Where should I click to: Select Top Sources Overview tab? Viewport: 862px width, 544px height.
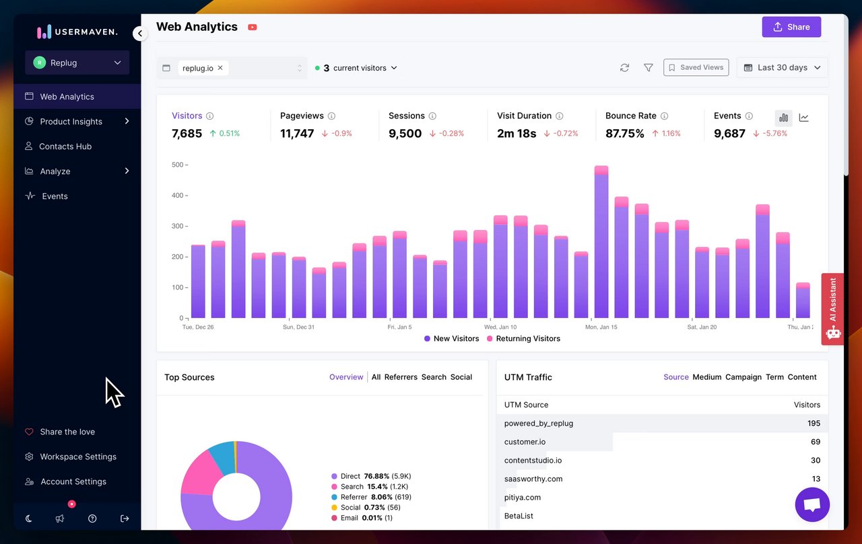pos(346,377)
